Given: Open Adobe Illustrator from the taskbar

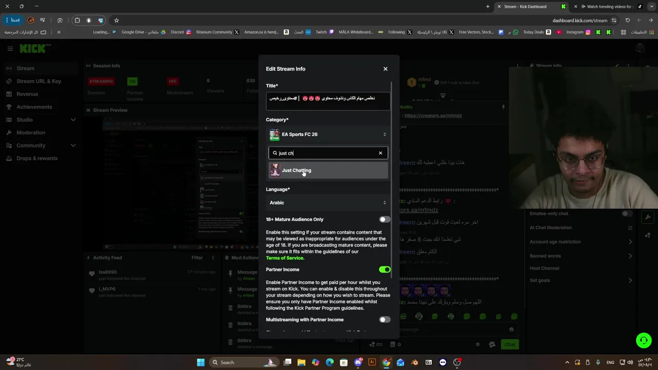Looking at the screenshot, I should (x=372, y=362).
